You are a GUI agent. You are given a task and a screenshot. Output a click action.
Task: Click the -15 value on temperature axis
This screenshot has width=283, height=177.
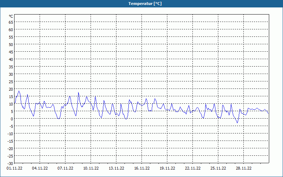tap(10, 141)
